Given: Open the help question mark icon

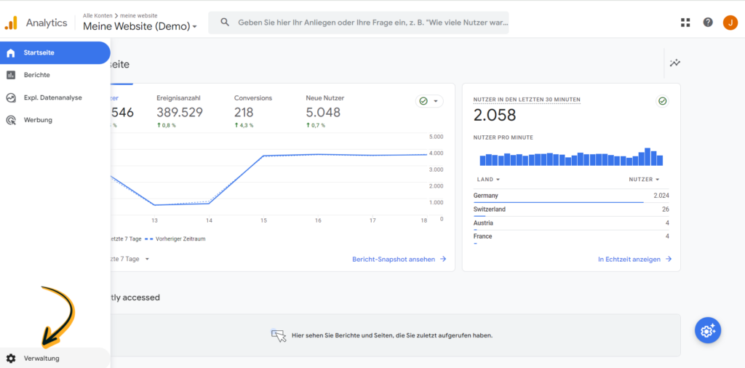Looking at the screenshot, I should (x=708, y=23).
